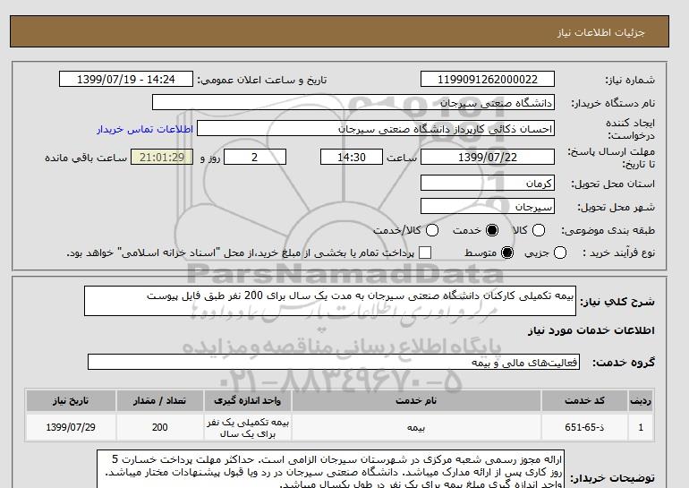Click the quantity cell 200
The width and height of the screenshot is (689, 488).
coord(159,427)
